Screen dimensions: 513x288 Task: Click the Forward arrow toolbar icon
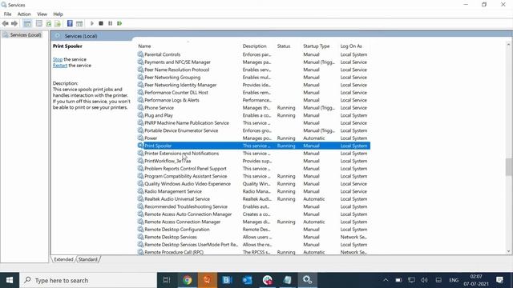tap(14, 23)
